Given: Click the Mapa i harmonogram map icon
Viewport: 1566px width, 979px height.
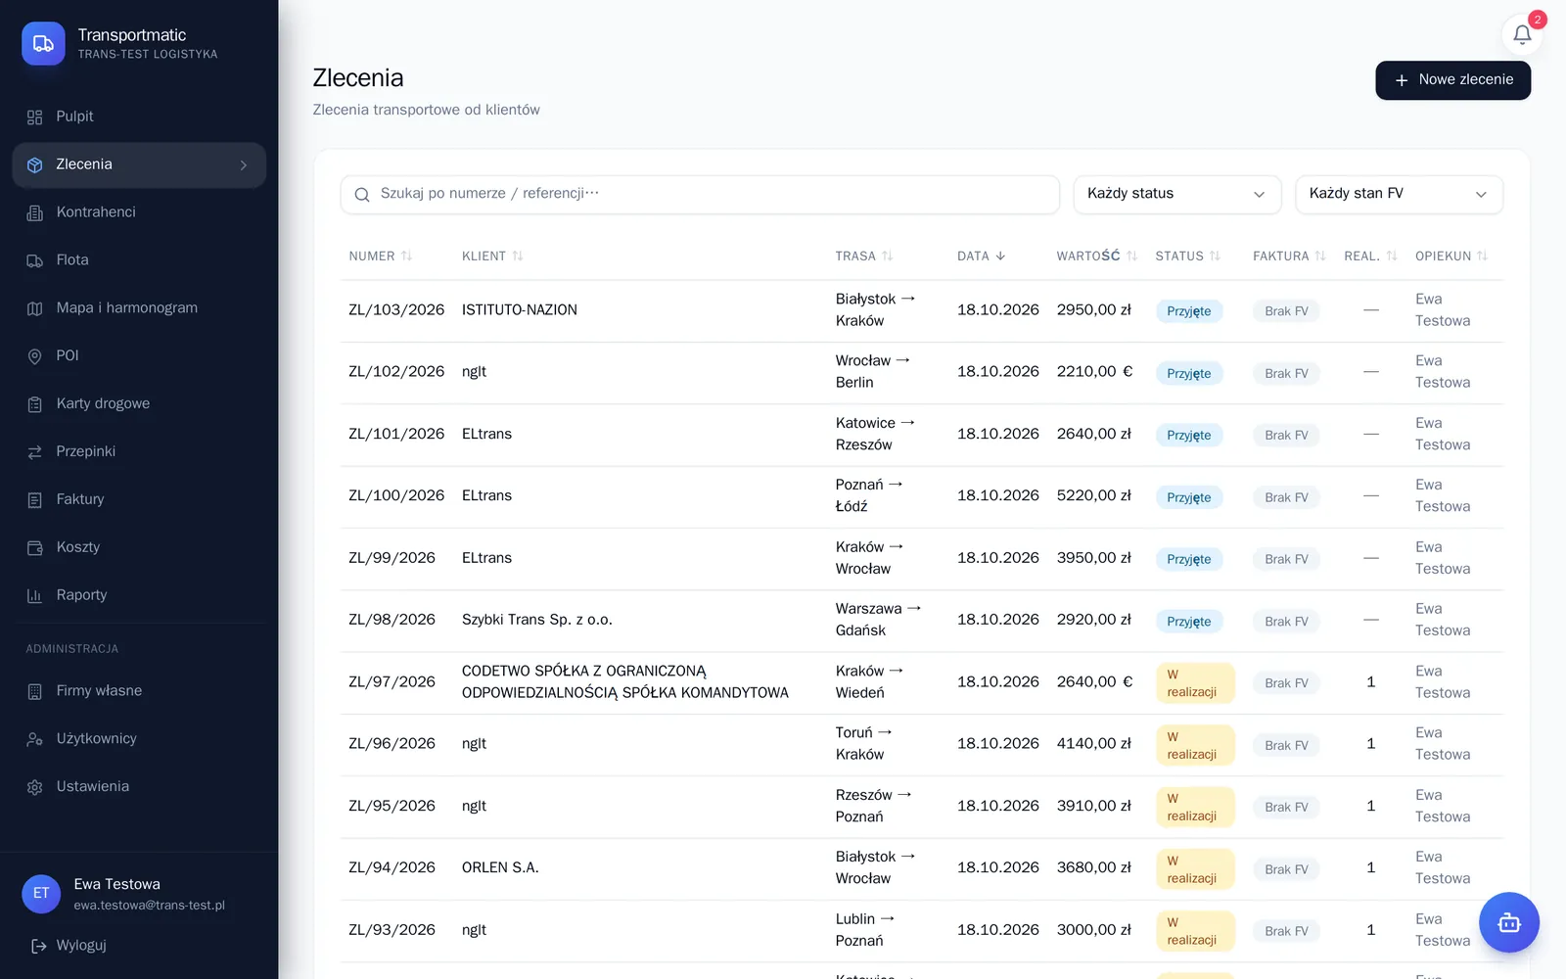Looking at the screenshot, I should [35, 308].
